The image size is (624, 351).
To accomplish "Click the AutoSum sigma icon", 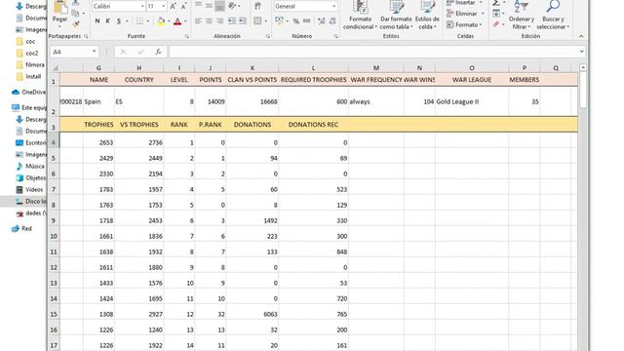I will (496, 3).
